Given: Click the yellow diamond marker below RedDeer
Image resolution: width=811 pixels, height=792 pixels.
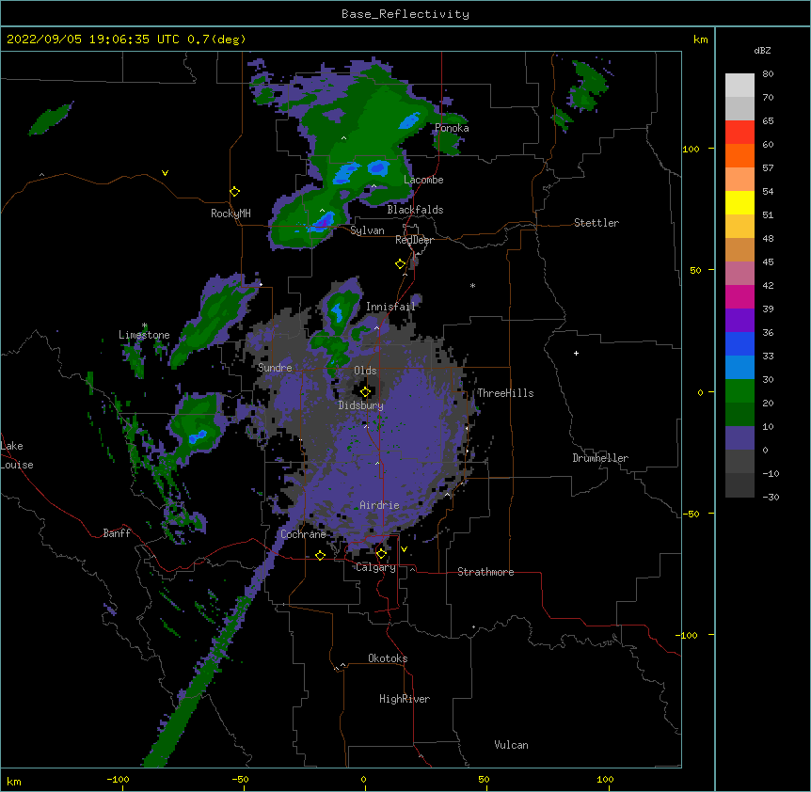Looking at the screenshot, I should (400, 264).
